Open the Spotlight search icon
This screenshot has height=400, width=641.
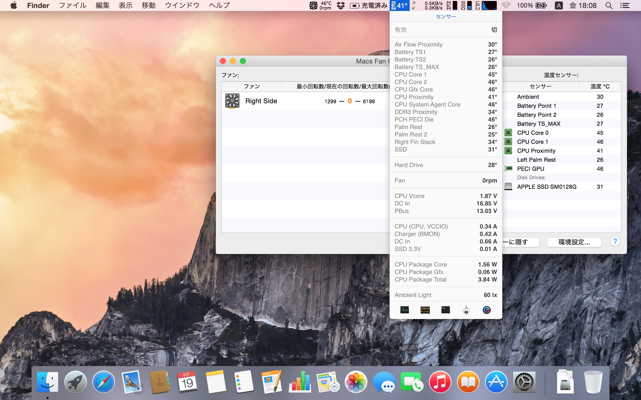(x=609, y=5)
